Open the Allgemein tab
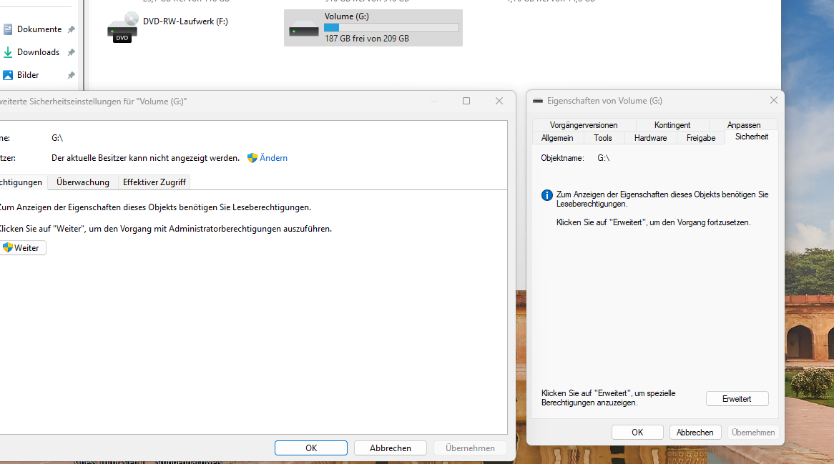This screenshot has width=834, height=464. coord(557,138)
